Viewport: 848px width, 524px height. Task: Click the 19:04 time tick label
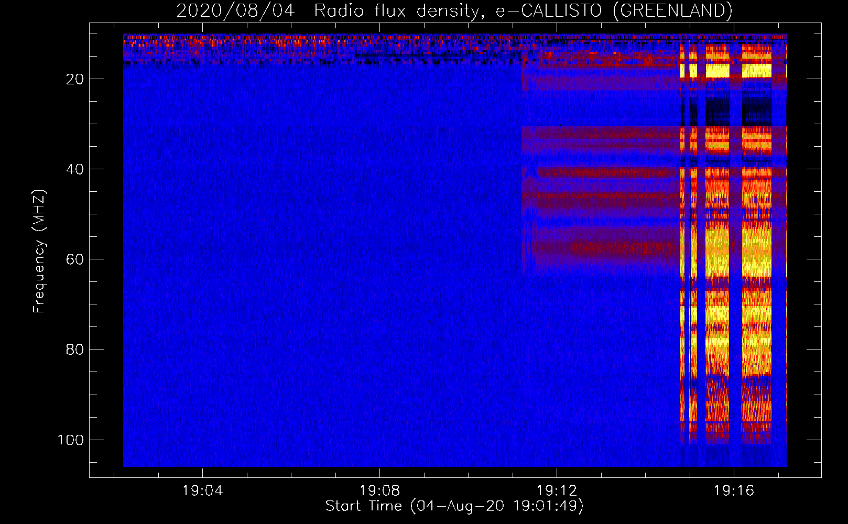coord(202,491)
